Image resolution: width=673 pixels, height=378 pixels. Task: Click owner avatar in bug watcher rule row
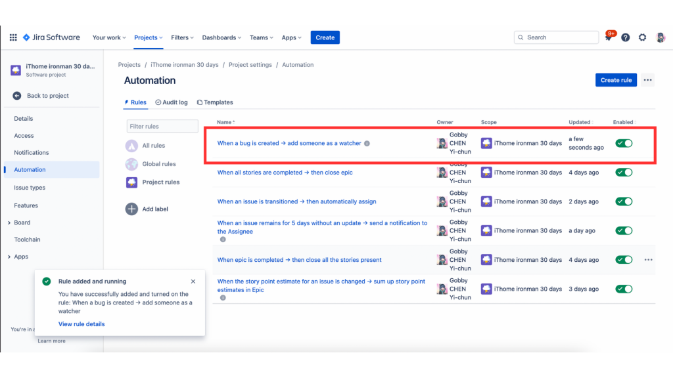(x=442, y=143)
